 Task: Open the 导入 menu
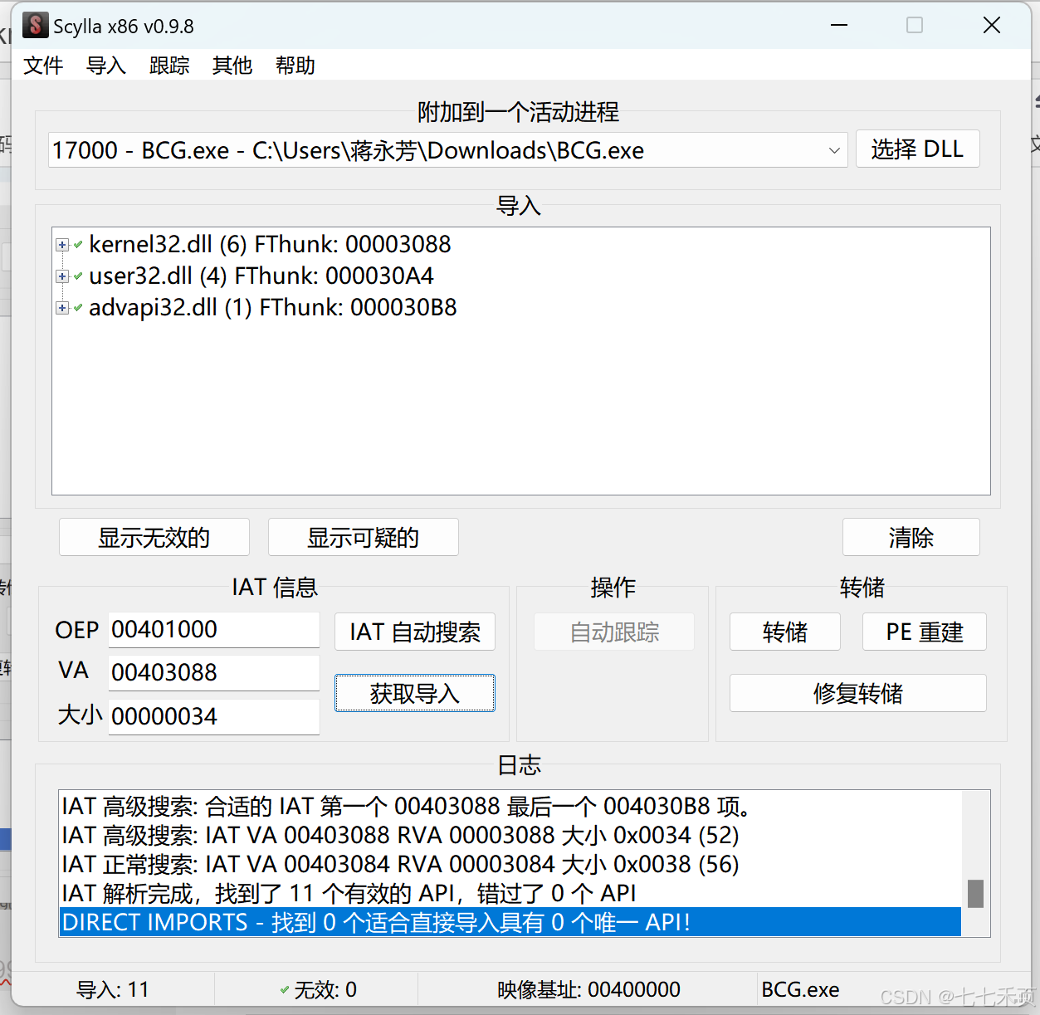(106, 66)
